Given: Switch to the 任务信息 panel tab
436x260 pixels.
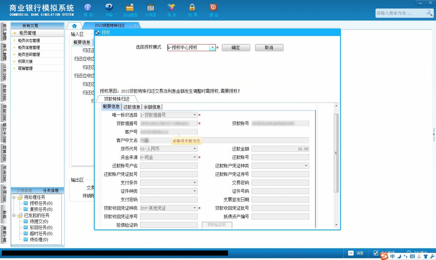Looking at the screenshot, I should pos(51,190).
